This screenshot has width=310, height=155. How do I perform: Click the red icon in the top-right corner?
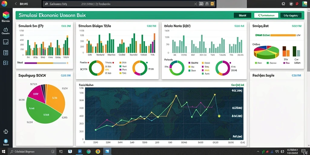tap(297, 4)
